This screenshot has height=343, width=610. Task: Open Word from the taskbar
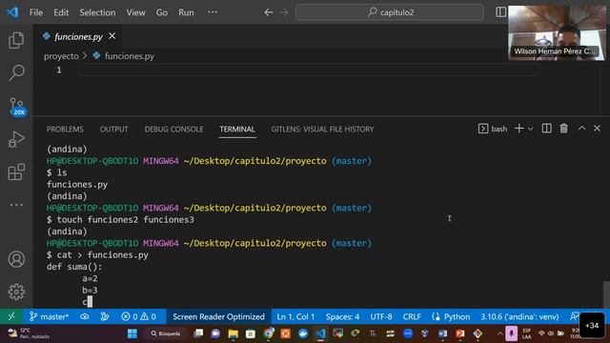tap(442, 333)
